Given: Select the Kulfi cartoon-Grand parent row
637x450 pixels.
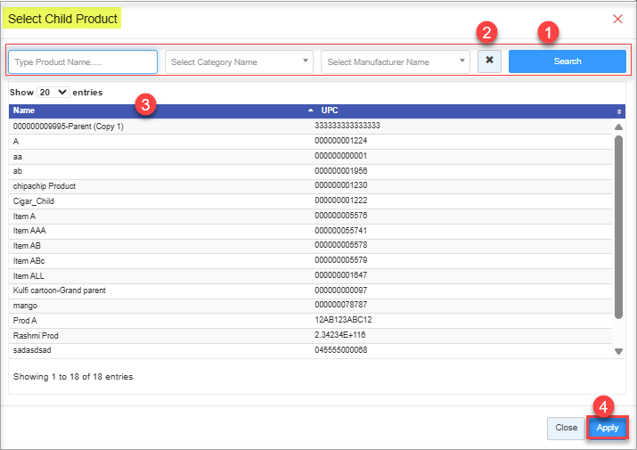Looking at the screenshot, I should [x=310, y=290].
